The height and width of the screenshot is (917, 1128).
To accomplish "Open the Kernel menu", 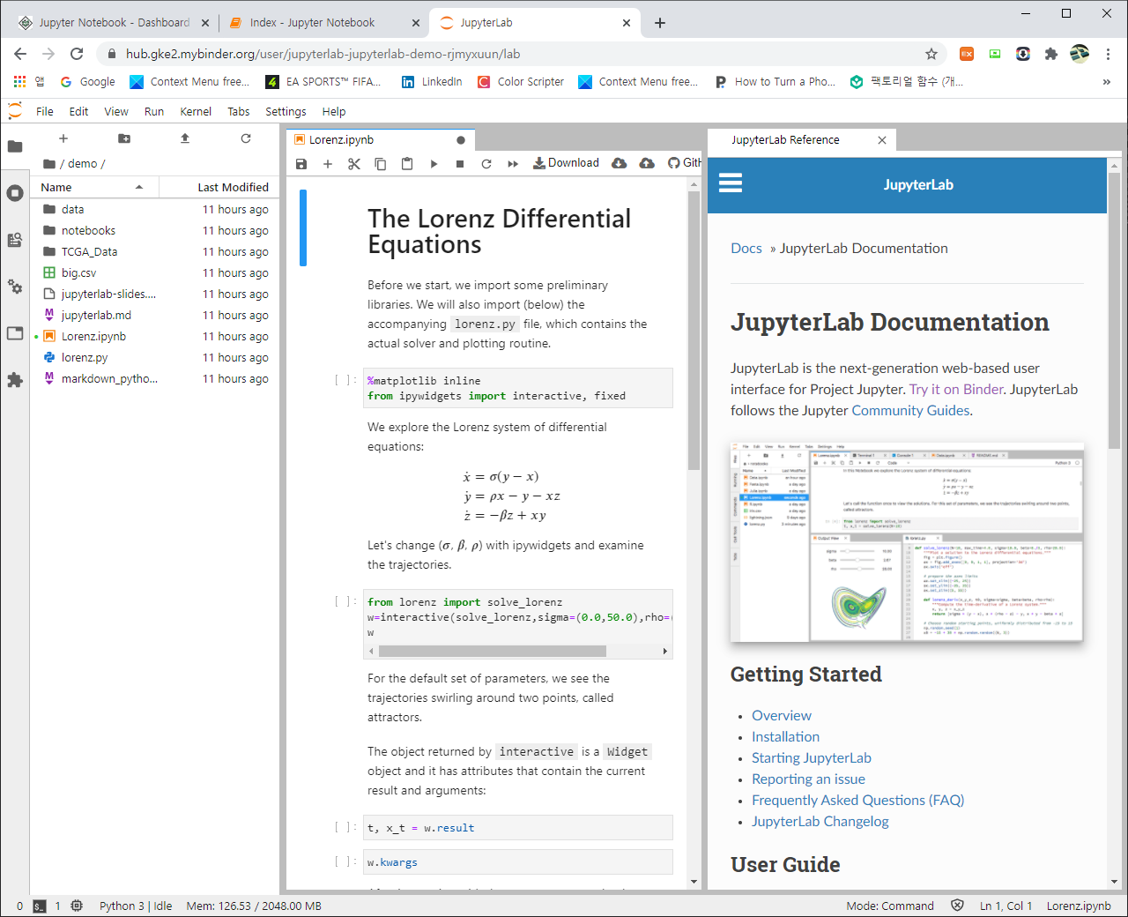I will 196,112.
